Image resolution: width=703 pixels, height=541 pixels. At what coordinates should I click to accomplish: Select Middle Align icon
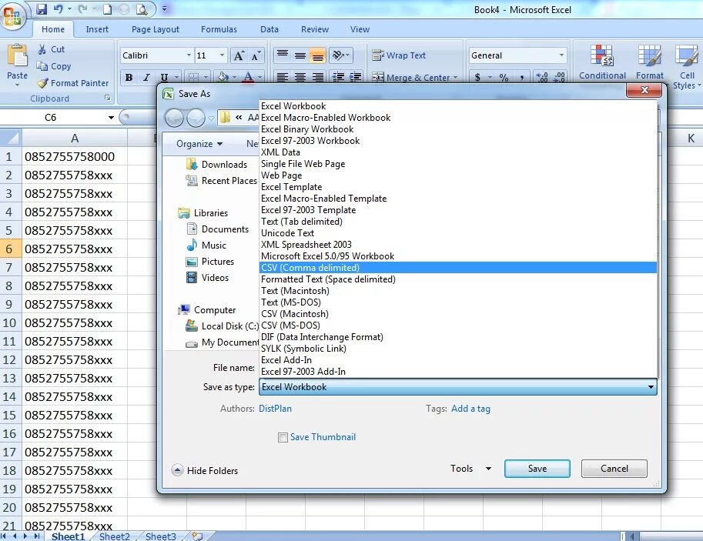tap(300, 55)
